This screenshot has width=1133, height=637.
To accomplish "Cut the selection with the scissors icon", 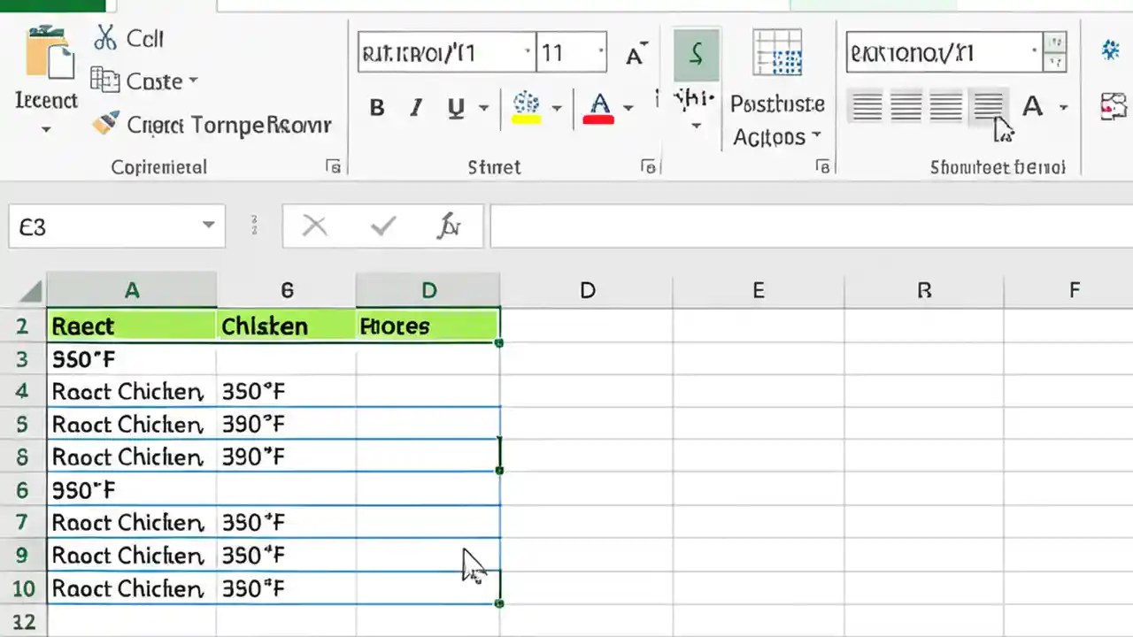I will (x=104, y=39).
